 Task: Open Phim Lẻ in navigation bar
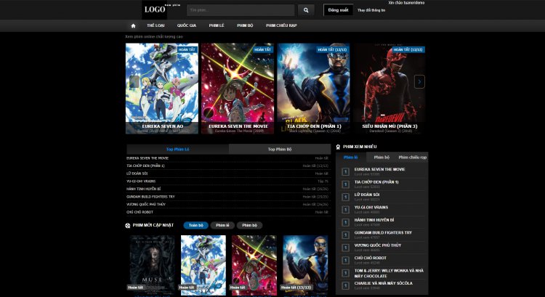coord(217,25)
